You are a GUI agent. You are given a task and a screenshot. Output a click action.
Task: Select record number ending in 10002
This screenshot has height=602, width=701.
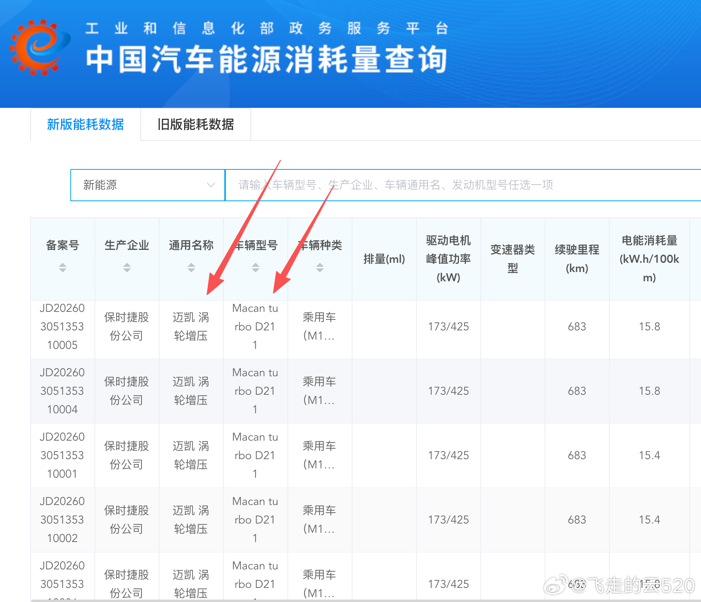(62, 520)
